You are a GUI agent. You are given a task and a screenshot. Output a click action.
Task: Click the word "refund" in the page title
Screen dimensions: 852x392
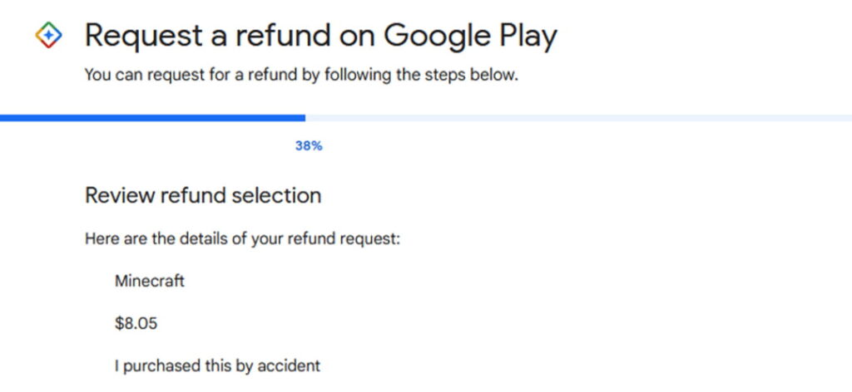pyautogui.click(x=280, y=36)
